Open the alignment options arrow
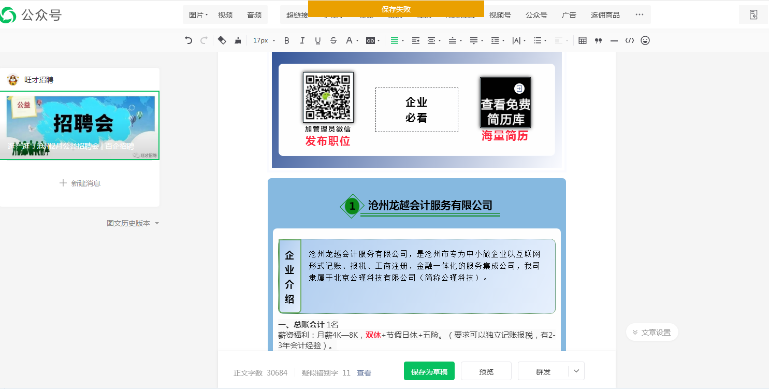769x389 pixels. coord(402,40)
